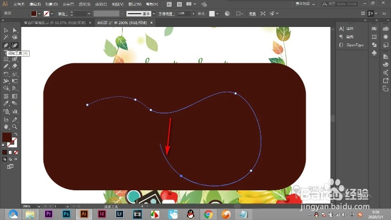
Task: Open the Paragraph panel button
Action: [x=346, y=37]
